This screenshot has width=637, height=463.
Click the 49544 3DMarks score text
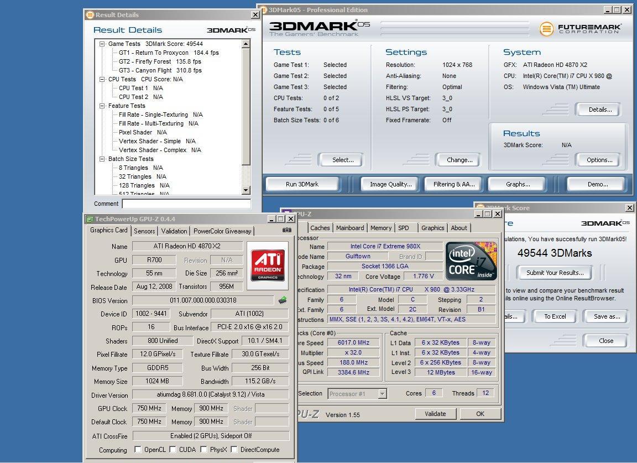click(x=555, y=253)
